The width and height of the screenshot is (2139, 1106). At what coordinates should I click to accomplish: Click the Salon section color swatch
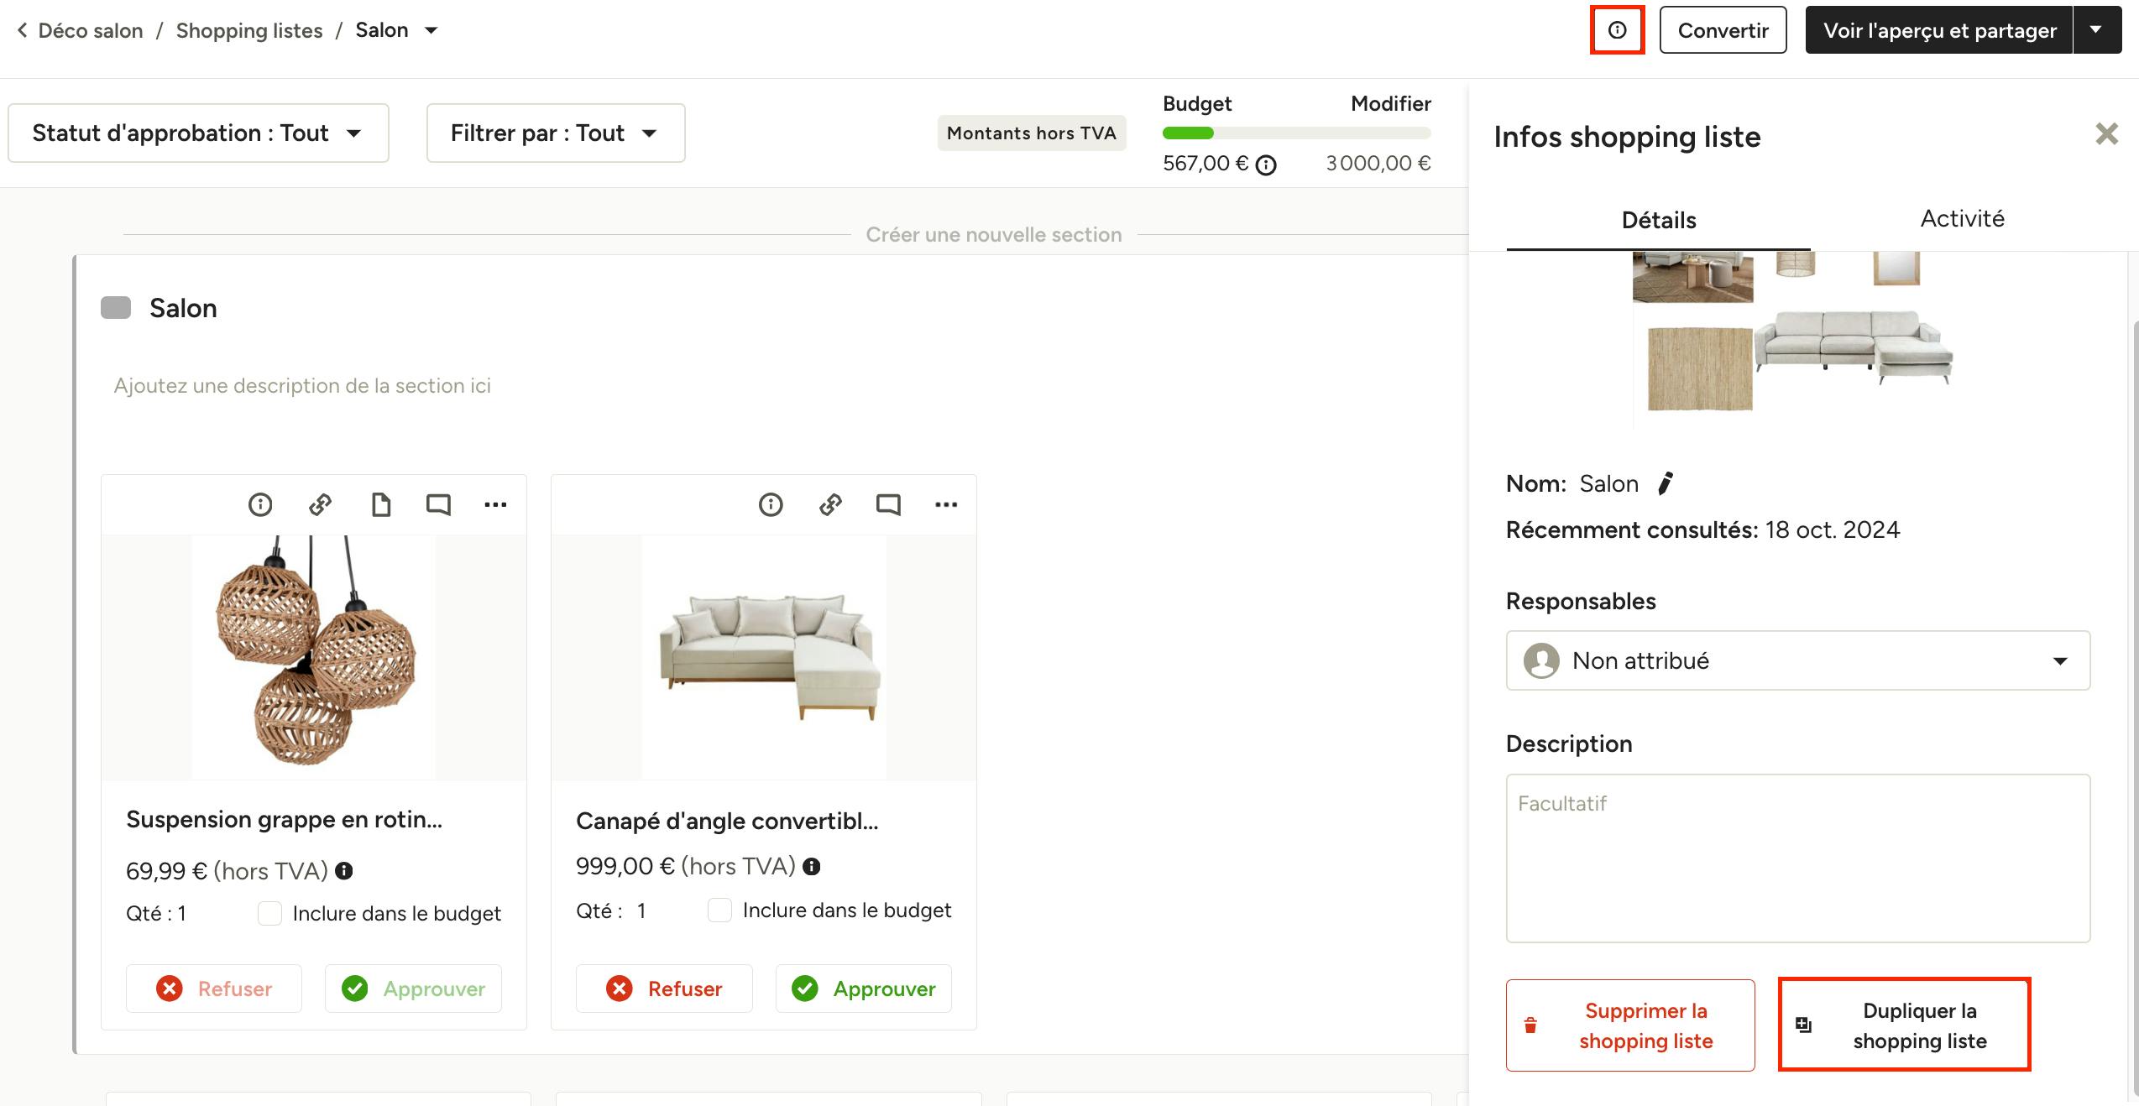coord(116,308)
